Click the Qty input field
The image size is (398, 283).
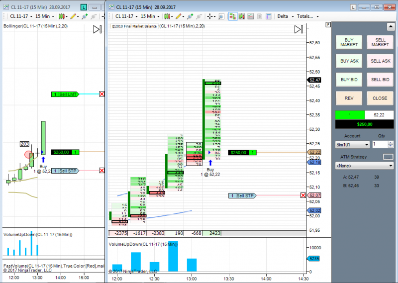[x=380, y=145]
